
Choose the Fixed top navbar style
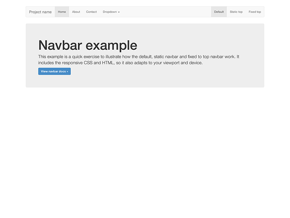(255, 12)
